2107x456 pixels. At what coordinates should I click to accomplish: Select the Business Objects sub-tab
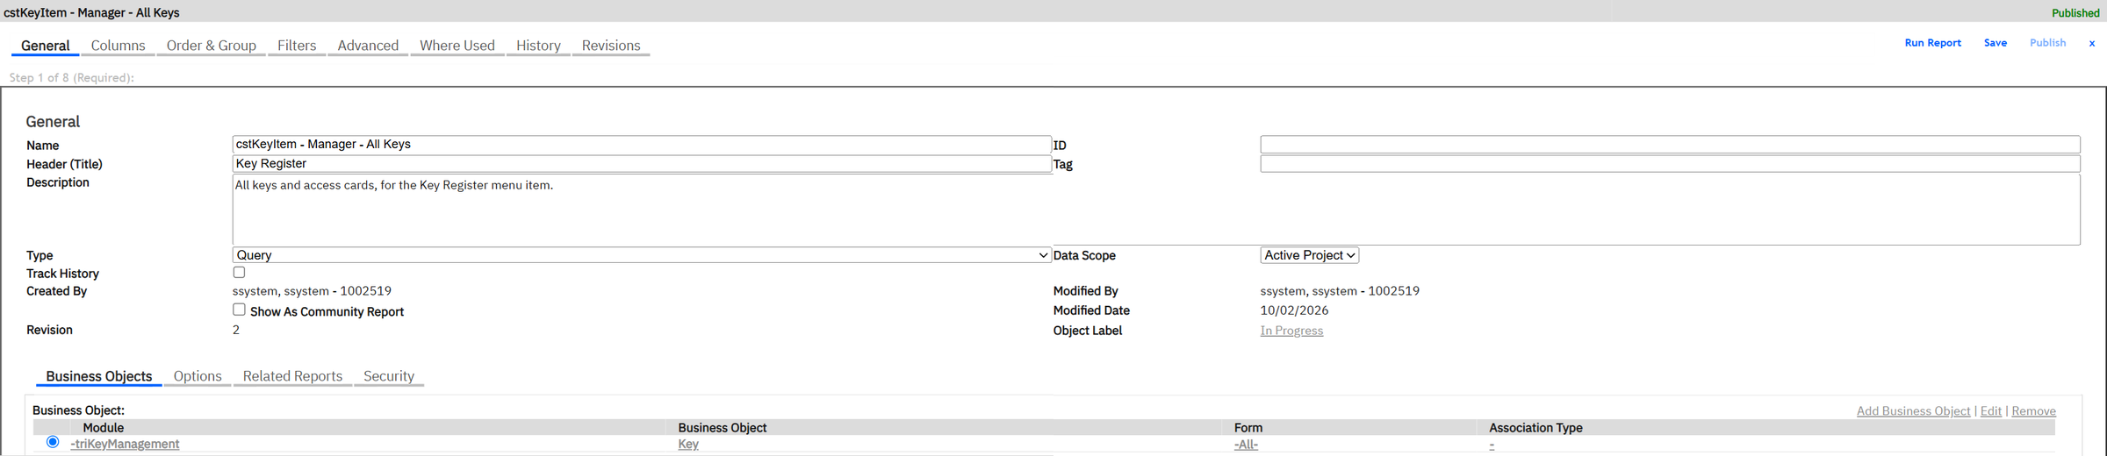point(99,376)
